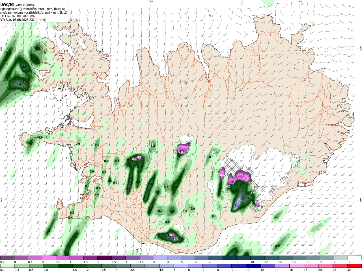Screen dimensions: 362x272
Task: Pick the first 0.2 swatch in upper legend row
Action: pyautogui.click(x=7, y=258)
